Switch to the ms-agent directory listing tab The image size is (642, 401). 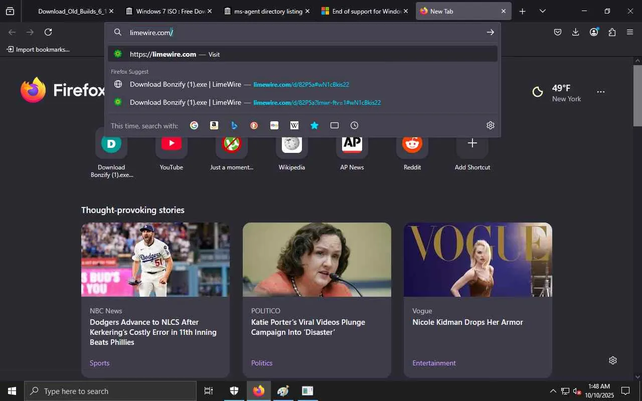pos(266,11)
